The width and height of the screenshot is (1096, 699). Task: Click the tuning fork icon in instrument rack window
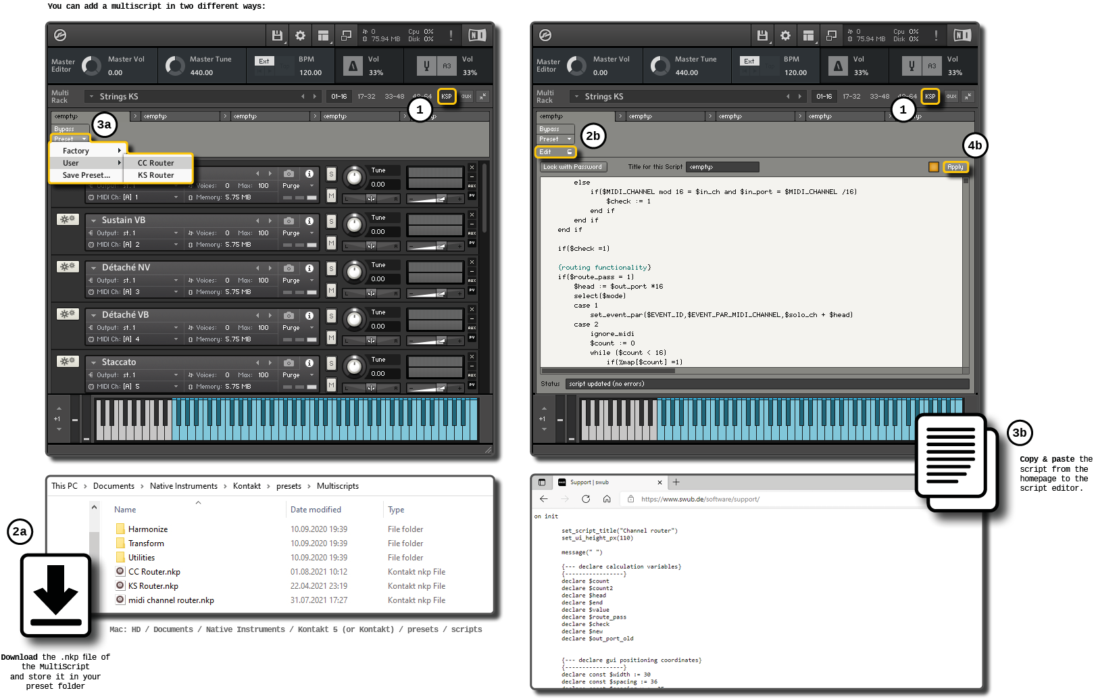click(426, 66)
